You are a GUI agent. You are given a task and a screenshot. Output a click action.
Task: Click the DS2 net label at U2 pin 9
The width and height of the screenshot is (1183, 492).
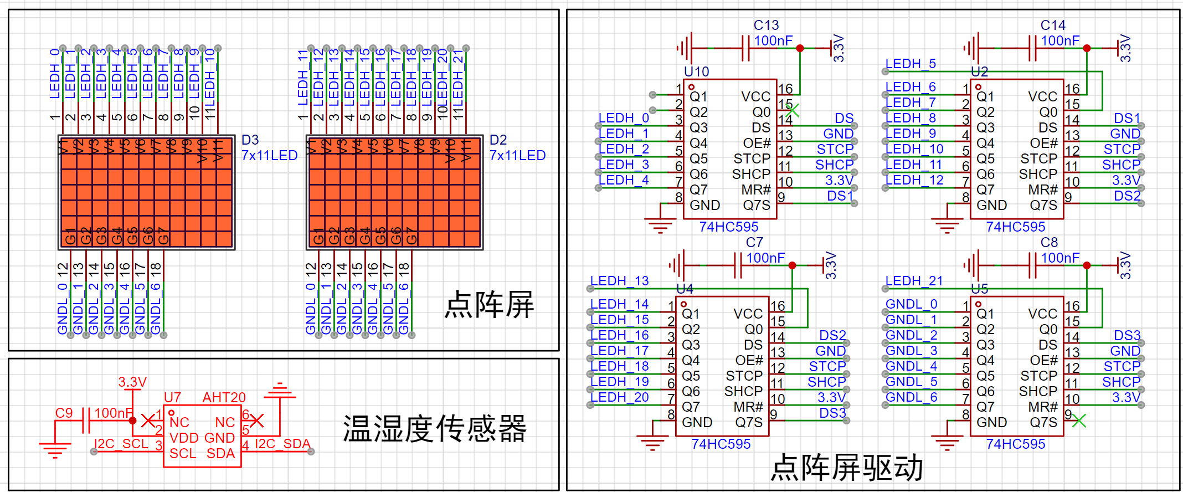pyautogui.click(x=1127, y=196)
